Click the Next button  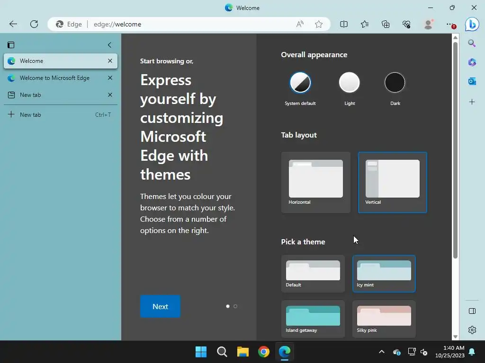(160, 306)
